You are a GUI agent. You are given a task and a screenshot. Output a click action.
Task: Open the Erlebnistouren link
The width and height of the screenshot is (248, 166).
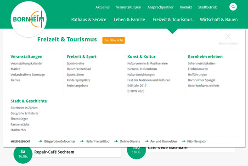tap(198, 69)
